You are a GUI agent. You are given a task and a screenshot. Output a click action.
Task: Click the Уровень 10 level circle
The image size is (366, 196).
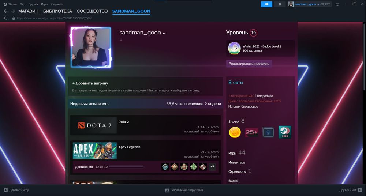pos(253,33)
